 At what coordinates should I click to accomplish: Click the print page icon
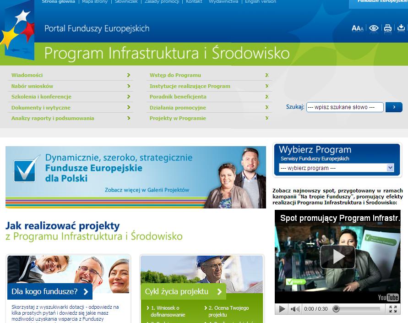coord(388,27)
